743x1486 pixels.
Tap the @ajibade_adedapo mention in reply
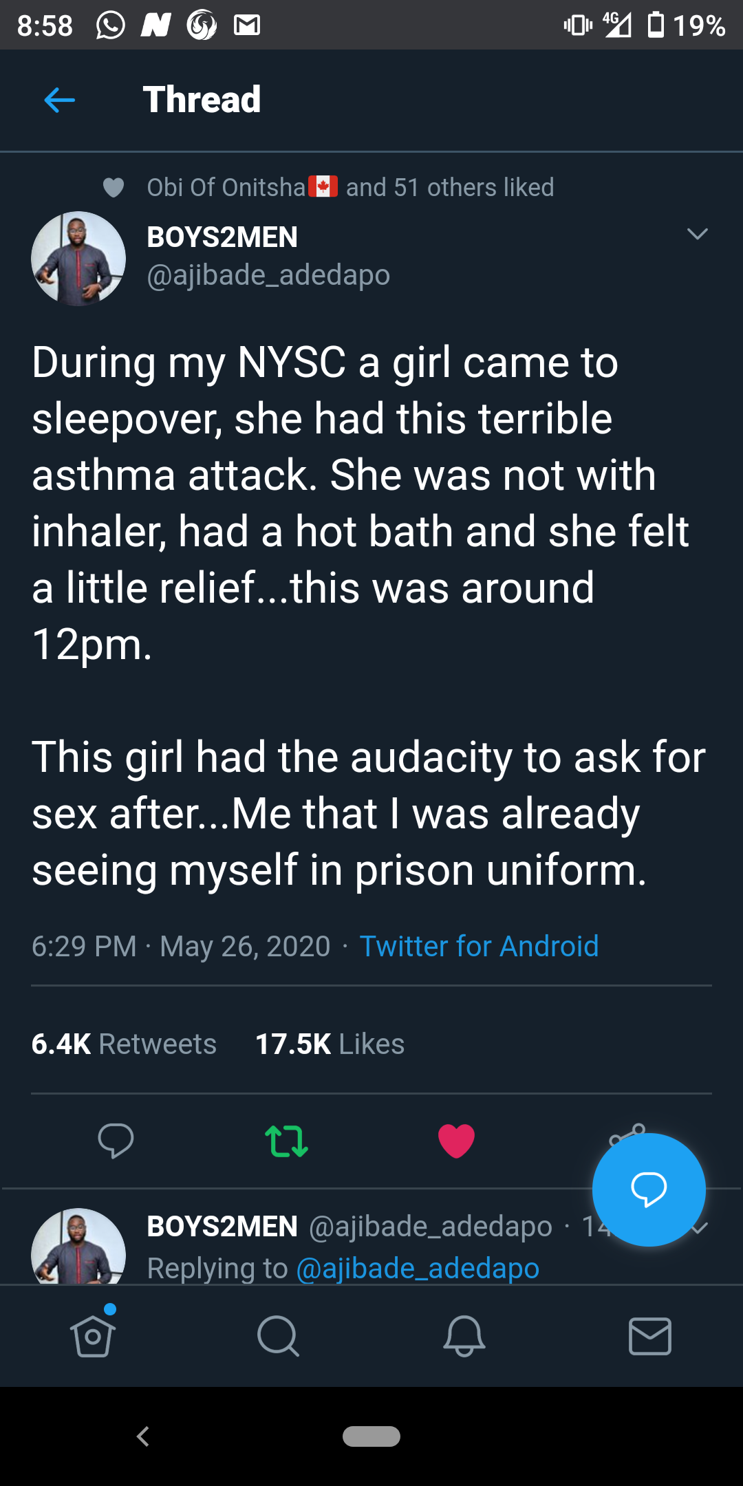click(x=417, y=1269)
